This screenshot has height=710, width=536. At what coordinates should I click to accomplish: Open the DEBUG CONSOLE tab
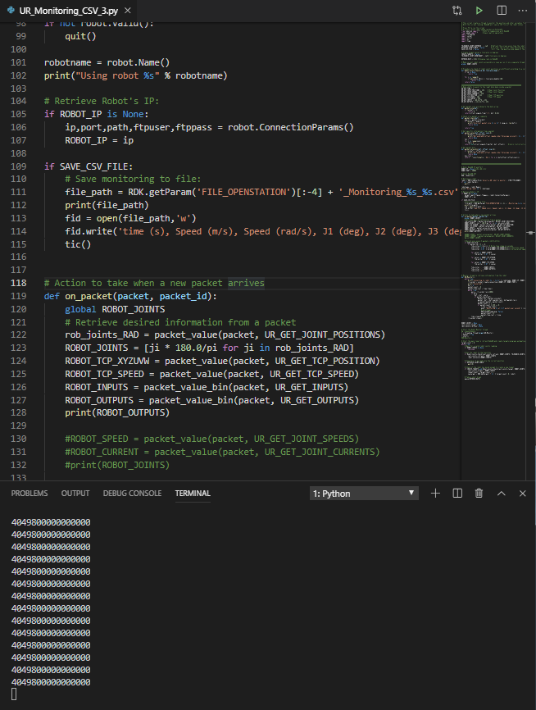coord(132,494)
